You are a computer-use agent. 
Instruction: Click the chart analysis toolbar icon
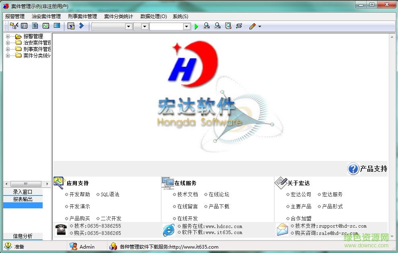tap(46, 26)
